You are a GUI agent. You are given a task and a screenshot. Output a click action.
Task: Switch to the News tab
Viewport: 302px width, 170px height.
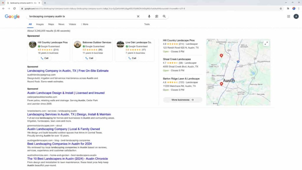point(61,24)
